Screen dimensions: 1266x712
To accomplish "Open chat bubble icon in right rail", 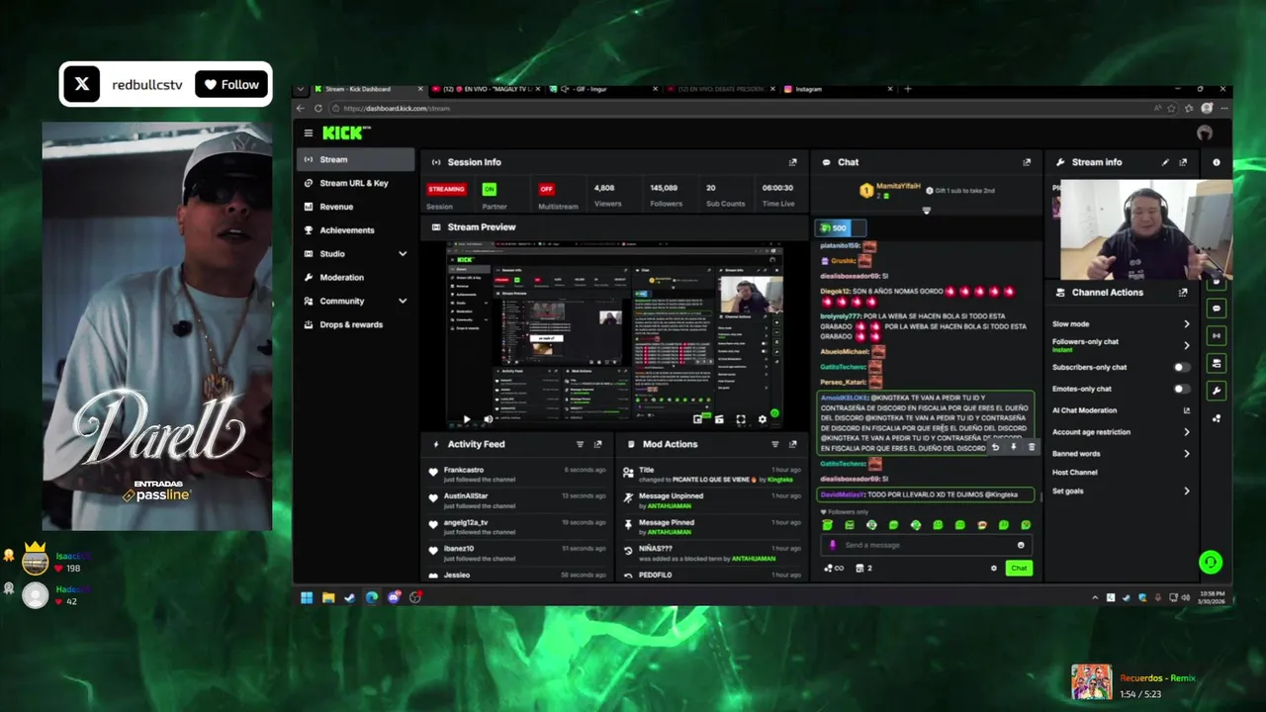I will click(1217, 309).
